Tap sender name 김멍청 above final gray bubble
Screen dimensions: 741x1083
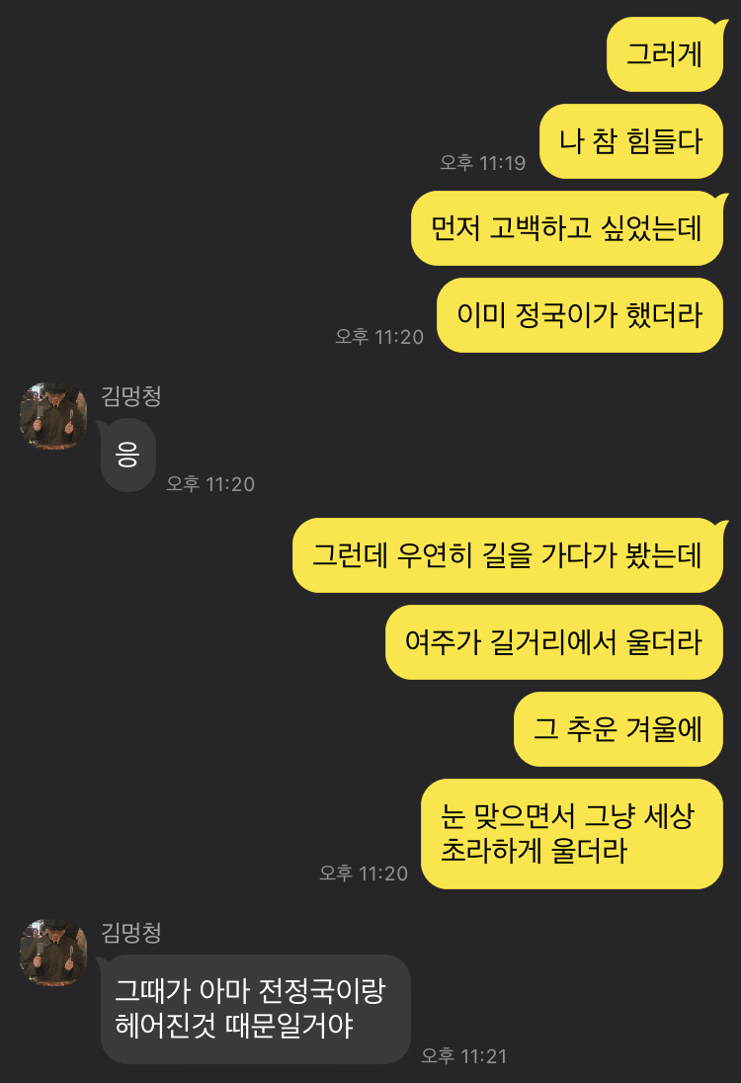(x=131, y=933)
